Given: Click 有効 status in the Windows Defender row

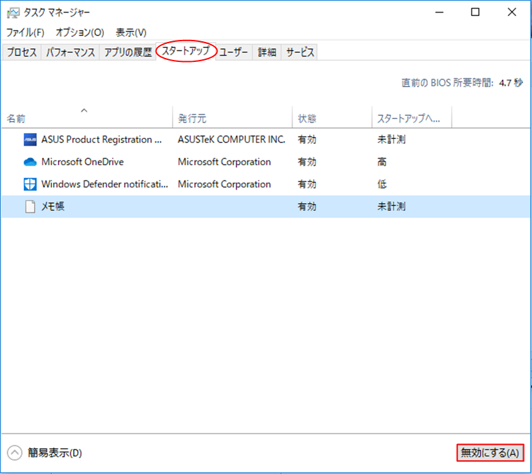Looking at the screenshot, I should [x=307, y=184].
